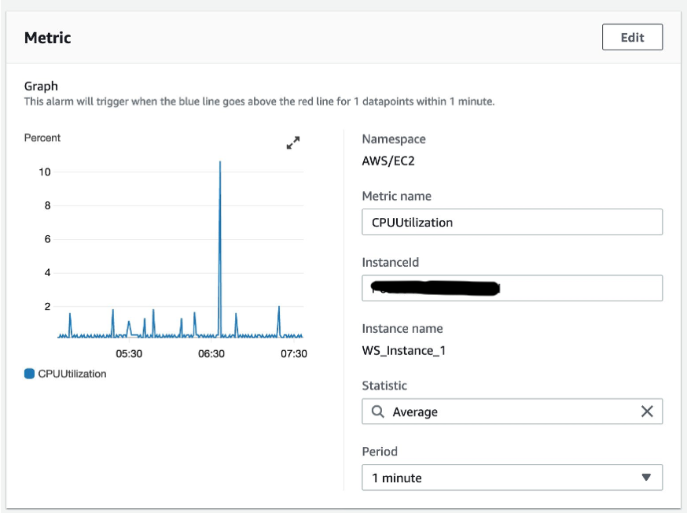Focus the Metric name input field
The width and height of the screenshot is (687, 513).
point(512,222)
